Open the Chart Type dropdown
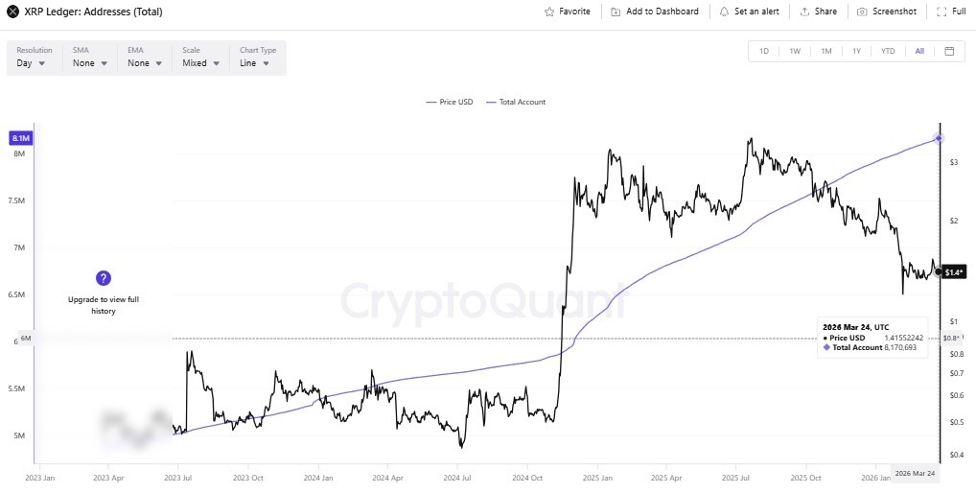This screenshot has height=493, width=976. 254,63
